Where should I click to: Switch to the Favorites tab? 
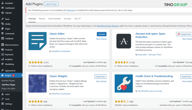click(67, 19)
